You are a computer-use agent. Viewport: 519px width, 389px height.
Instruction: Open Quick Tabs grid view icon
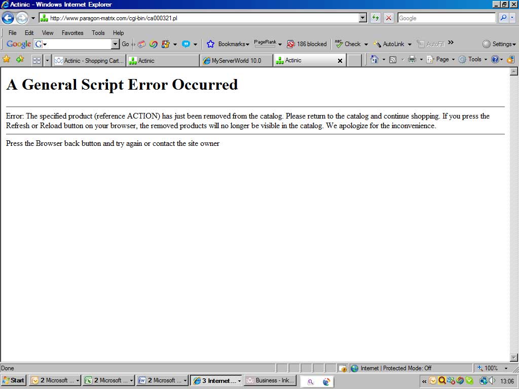36,60
